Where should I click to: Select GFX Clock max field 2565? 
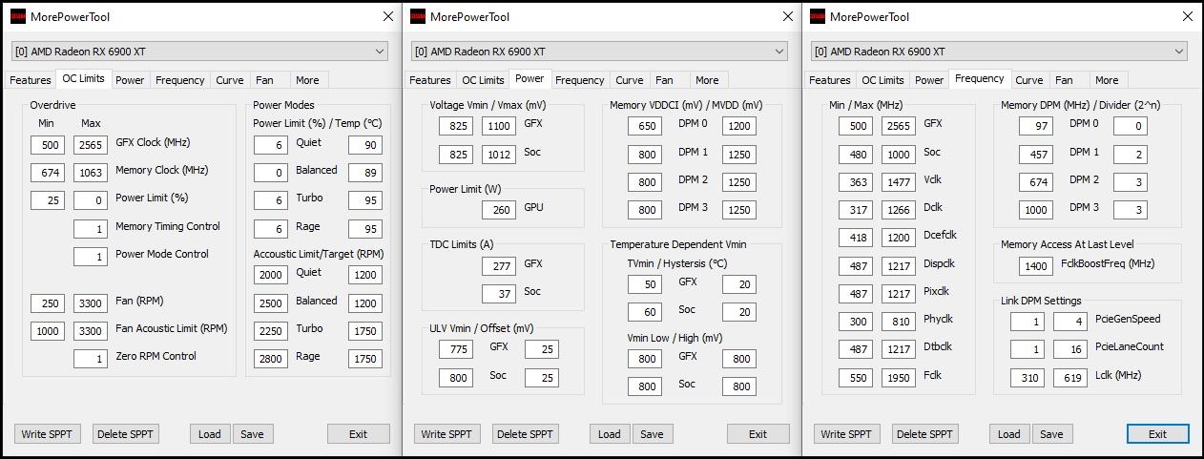click(x=91, y=145)
